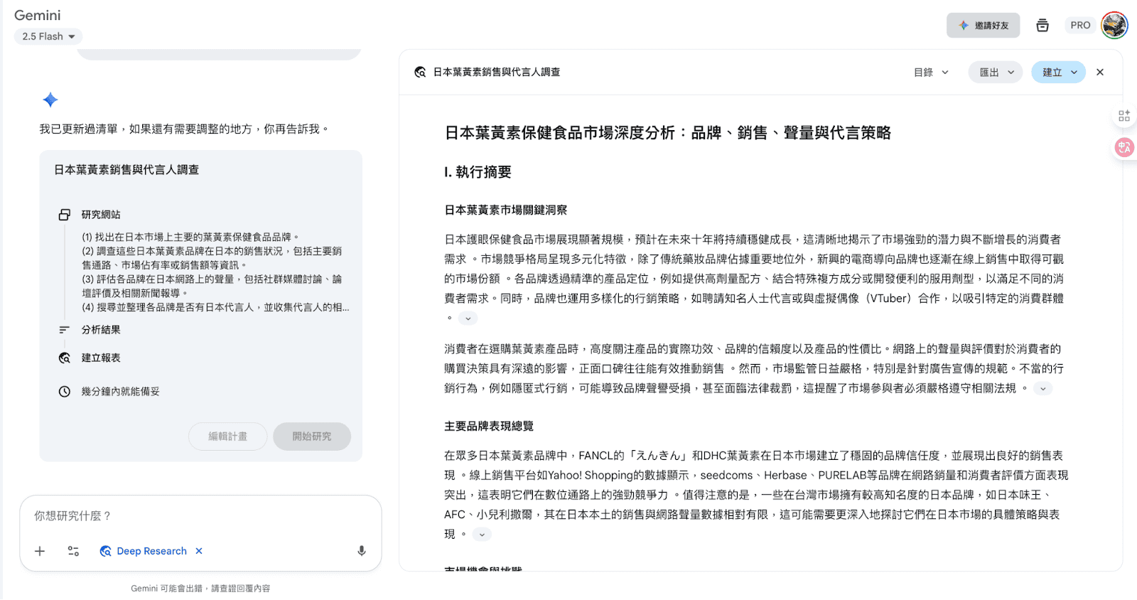This screenshot has height=600, width=1137.
Task: Click the 研究網站 step label
Action: 101,214
